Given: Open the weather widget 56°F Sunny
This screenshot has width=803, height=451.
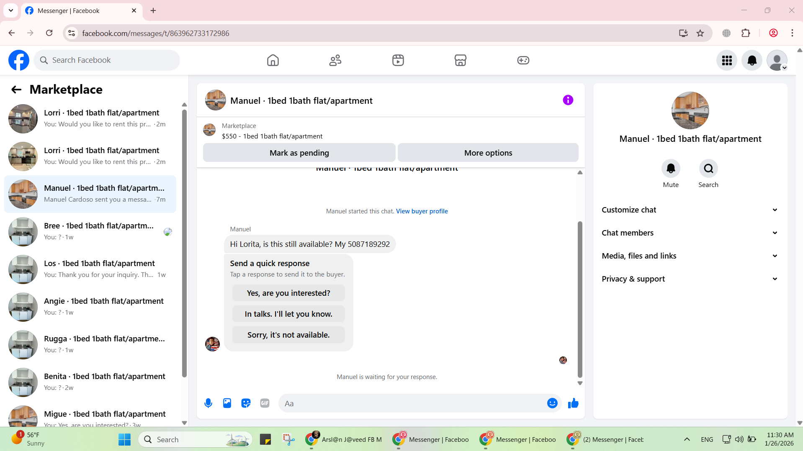Looking at the screenshot, I should coord(28,439).
